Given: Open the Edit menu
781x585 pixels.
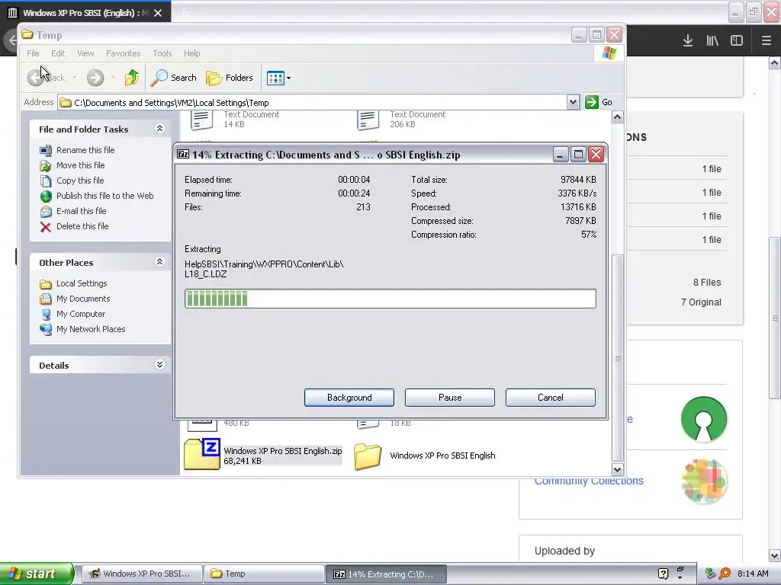Looking at the screenshot, I should click(x=58, y=53).
